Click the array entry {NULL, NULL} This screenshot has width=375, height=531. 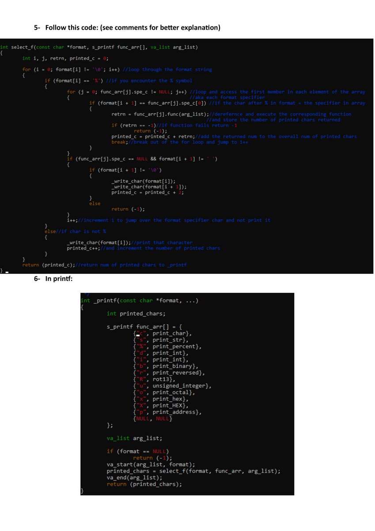[x=152, y=419]
